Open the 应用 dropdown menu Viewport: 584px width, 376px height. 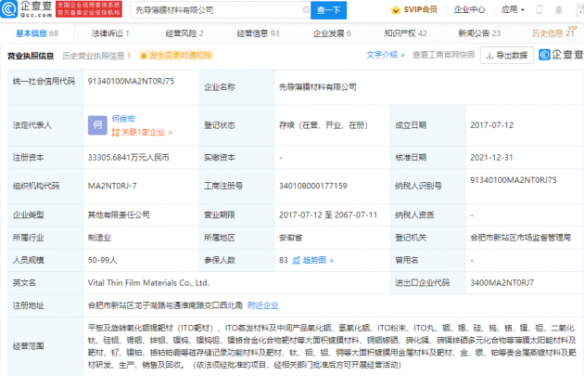coord(513,9)
